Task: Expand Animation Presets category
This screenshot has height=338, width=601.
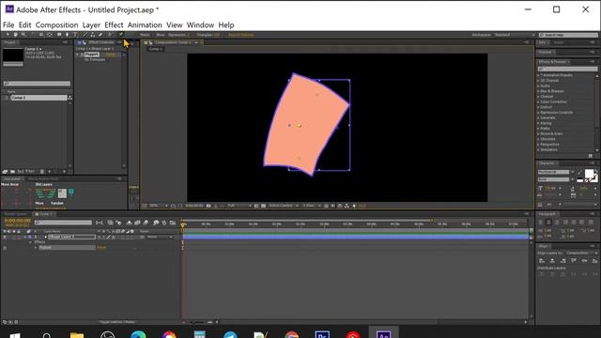Action: click(538, 75)
